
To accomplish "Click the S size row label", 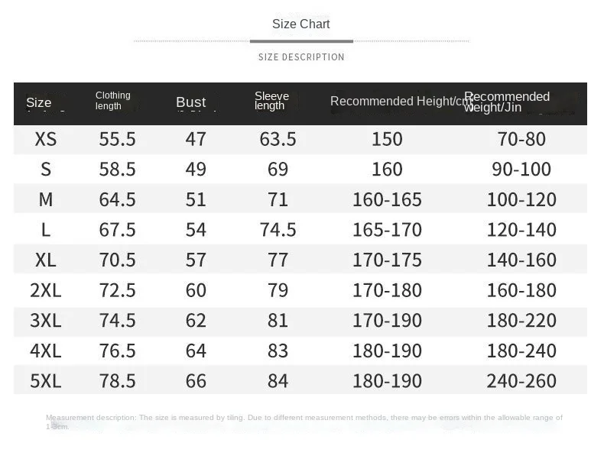I will point(46,170).
